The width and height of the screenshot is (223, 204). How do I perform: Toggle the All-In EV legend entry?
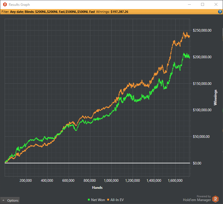(115, 200)
